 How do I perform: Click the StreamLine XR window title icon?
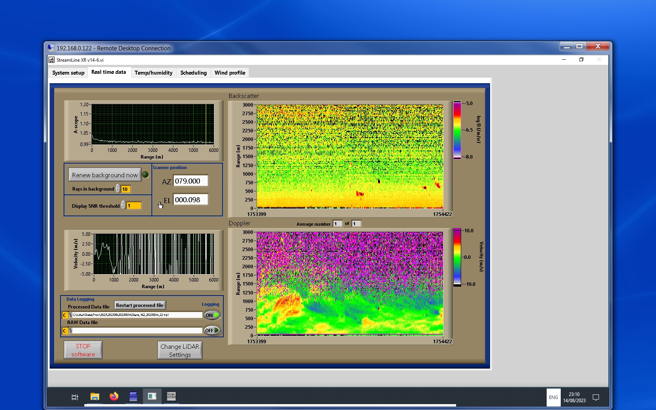52,60
